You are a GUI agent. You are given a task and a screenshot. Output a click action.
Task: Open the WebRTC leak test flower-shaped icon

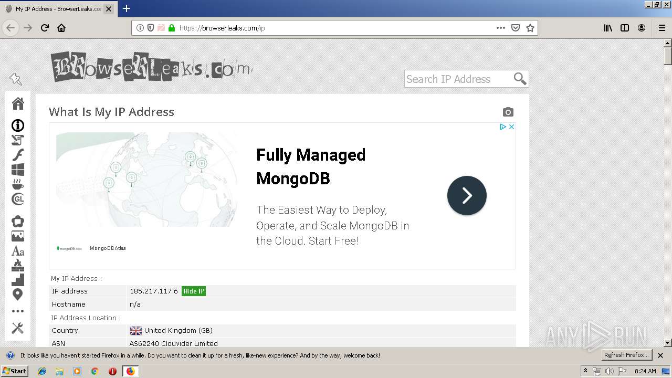[x=18, y=222]
